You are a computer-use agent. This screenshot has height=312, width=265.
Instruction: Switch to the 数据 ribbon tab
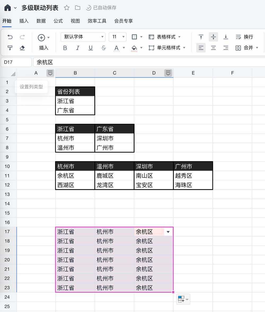tap(41, 21)
